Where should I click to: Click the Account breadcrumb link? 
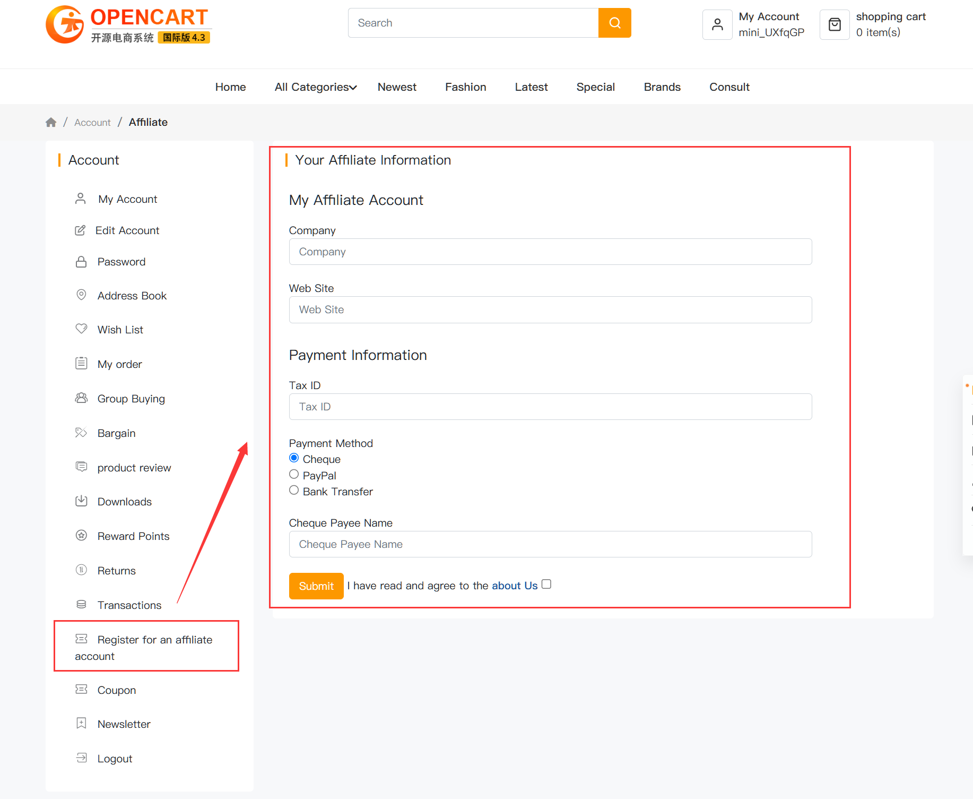coord(92,123)
